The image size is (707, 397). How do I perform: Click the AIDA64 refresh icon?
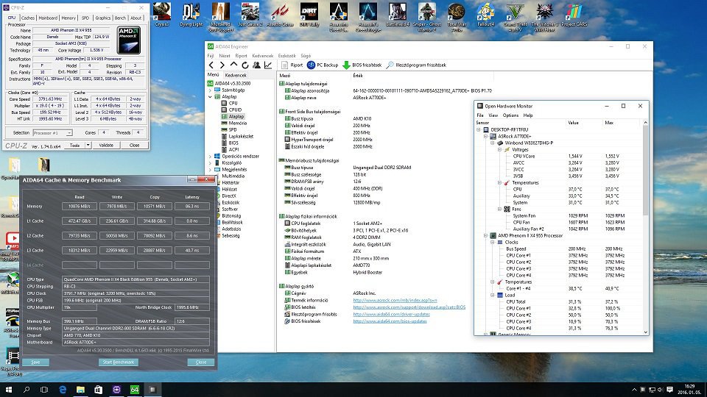click(245, 65)
